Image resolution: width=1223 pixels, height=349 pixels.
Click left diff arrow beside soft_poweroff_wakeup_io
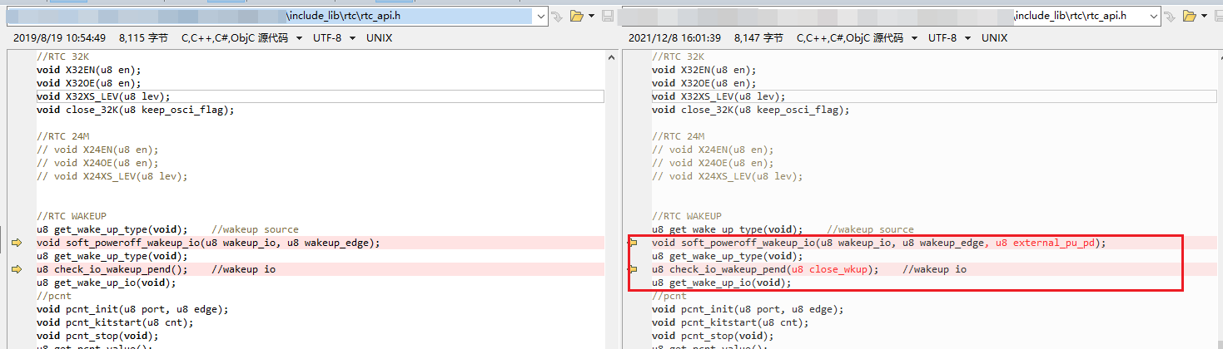pos(17,243)
